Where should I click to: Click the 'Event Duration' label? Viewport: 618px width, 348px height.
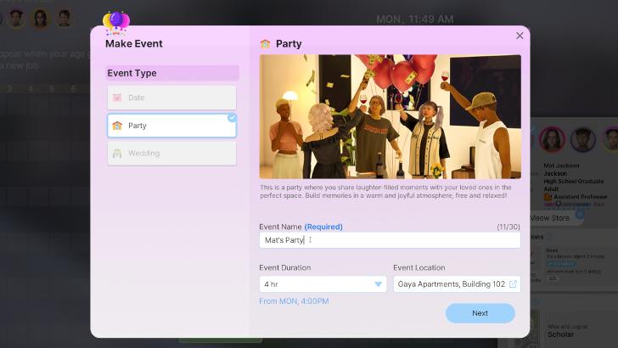pos(285,267)
